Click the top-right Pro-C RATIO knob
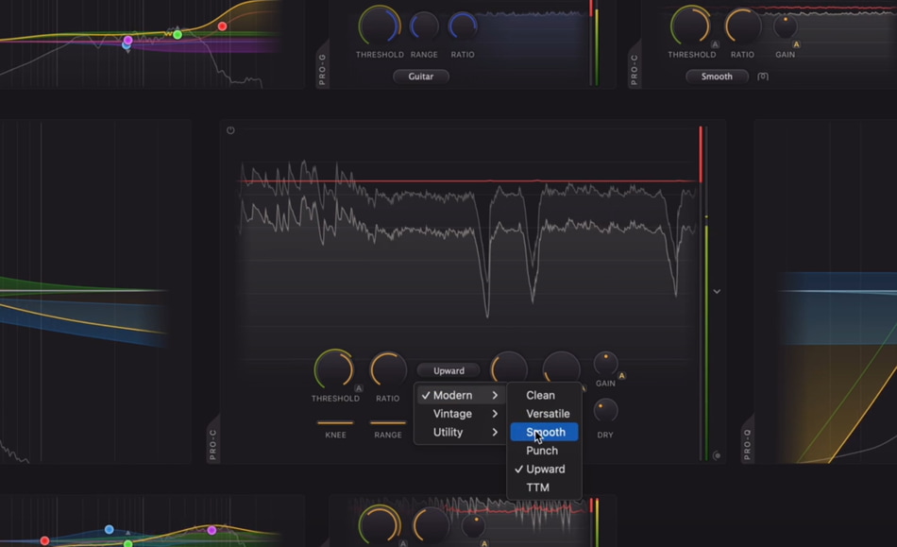This screenshot has height=547, width=897. click(x=742, y=26)
